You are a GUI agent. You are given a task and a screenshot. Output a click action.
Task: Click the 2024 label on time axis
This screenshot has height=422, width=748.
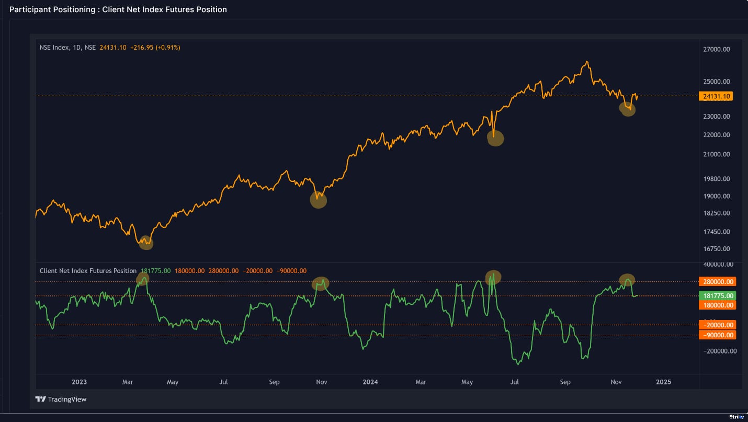(370, 382)
